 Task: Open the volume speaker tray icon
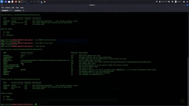169,2
